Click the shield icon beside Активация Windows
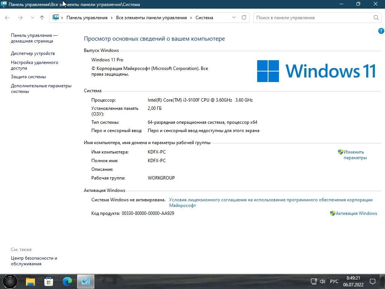The width and height of the screenshot is (385, 289). click(x=333, y=213)
